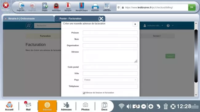The image size is (200, 112).
Task: Click the Adresse text area
Action: [x=110, y=56]
